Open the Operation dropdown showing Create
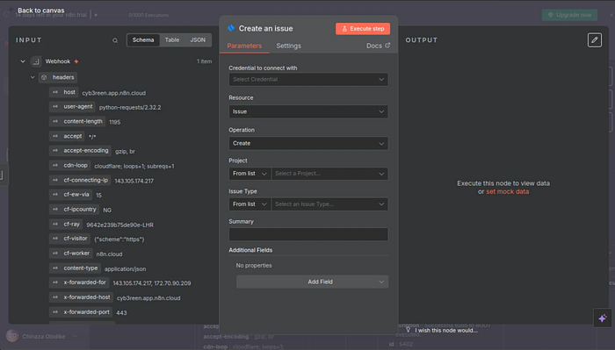 point(308,143)
